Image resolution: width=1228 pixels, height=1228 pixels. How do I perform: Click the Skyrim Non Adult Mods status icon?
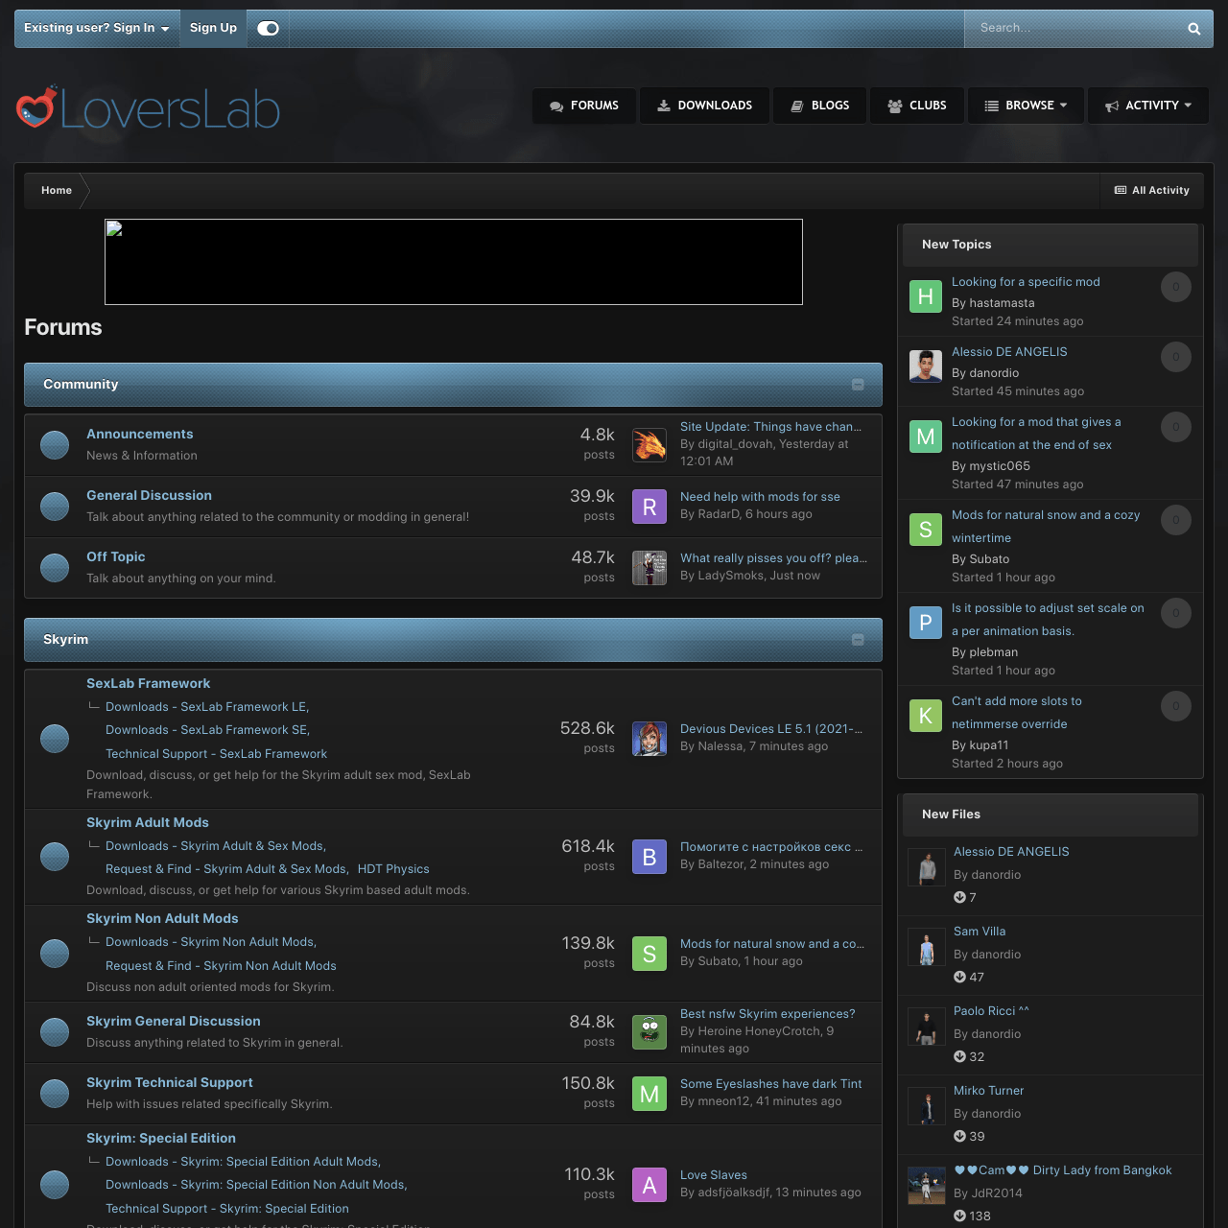(x=55, y=954)
